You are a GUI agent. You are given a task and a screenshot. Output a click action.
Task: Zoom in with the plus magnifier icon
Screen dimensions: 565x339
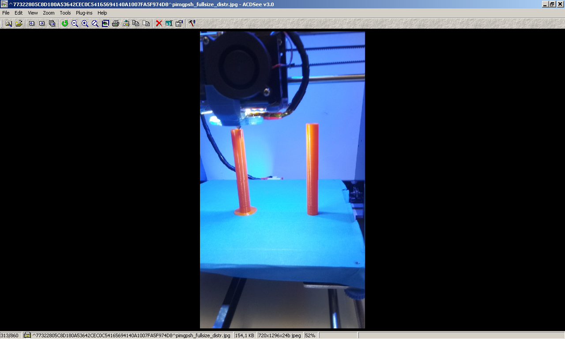pyautogui.click(x=85, y=23)
